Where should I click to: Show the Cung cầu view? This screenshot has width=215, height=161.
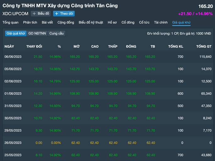tap(57, 33)
